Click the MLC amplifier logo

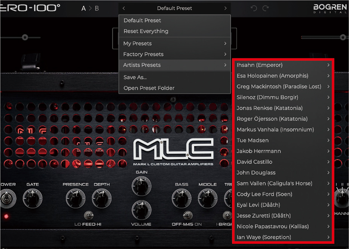(173, 149)
